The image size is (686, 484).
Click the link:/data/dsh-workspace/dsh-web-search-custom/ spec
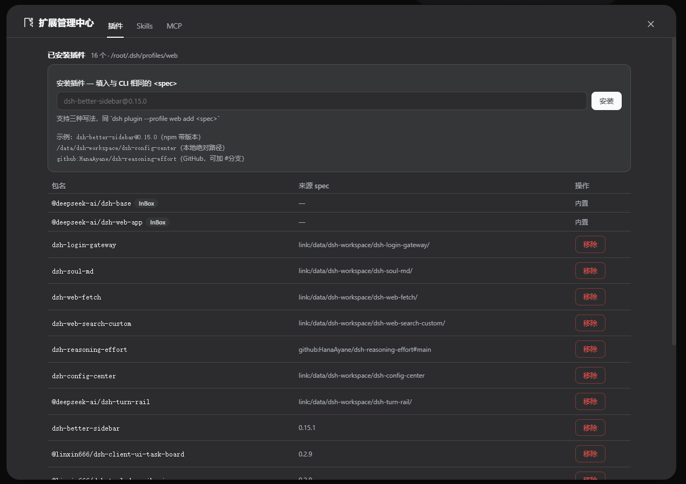tap(372, 323)
